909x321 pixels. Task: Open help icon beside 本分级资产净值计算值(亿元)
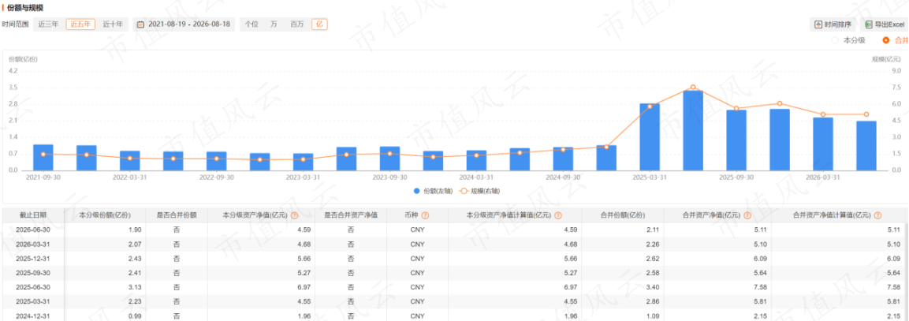pos(557,215)
